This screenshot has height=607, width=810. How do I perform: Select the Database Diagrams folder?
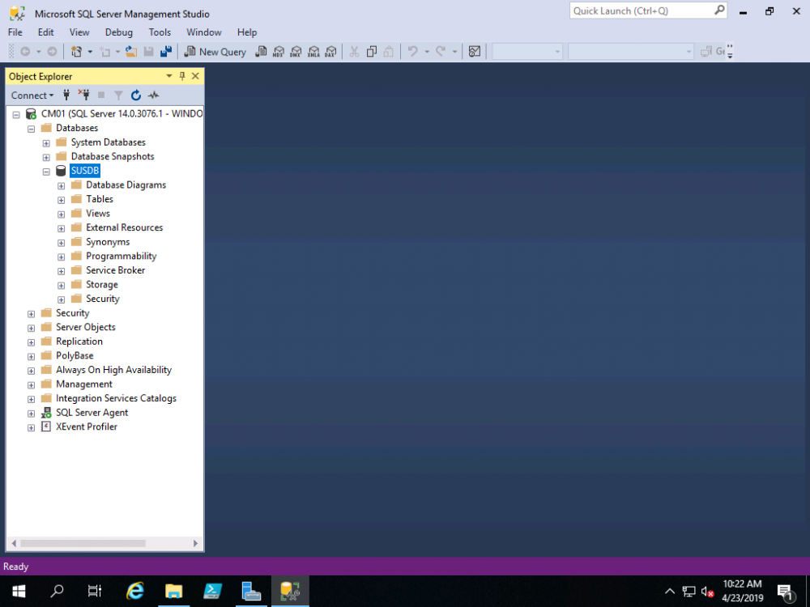click(126, 185)
